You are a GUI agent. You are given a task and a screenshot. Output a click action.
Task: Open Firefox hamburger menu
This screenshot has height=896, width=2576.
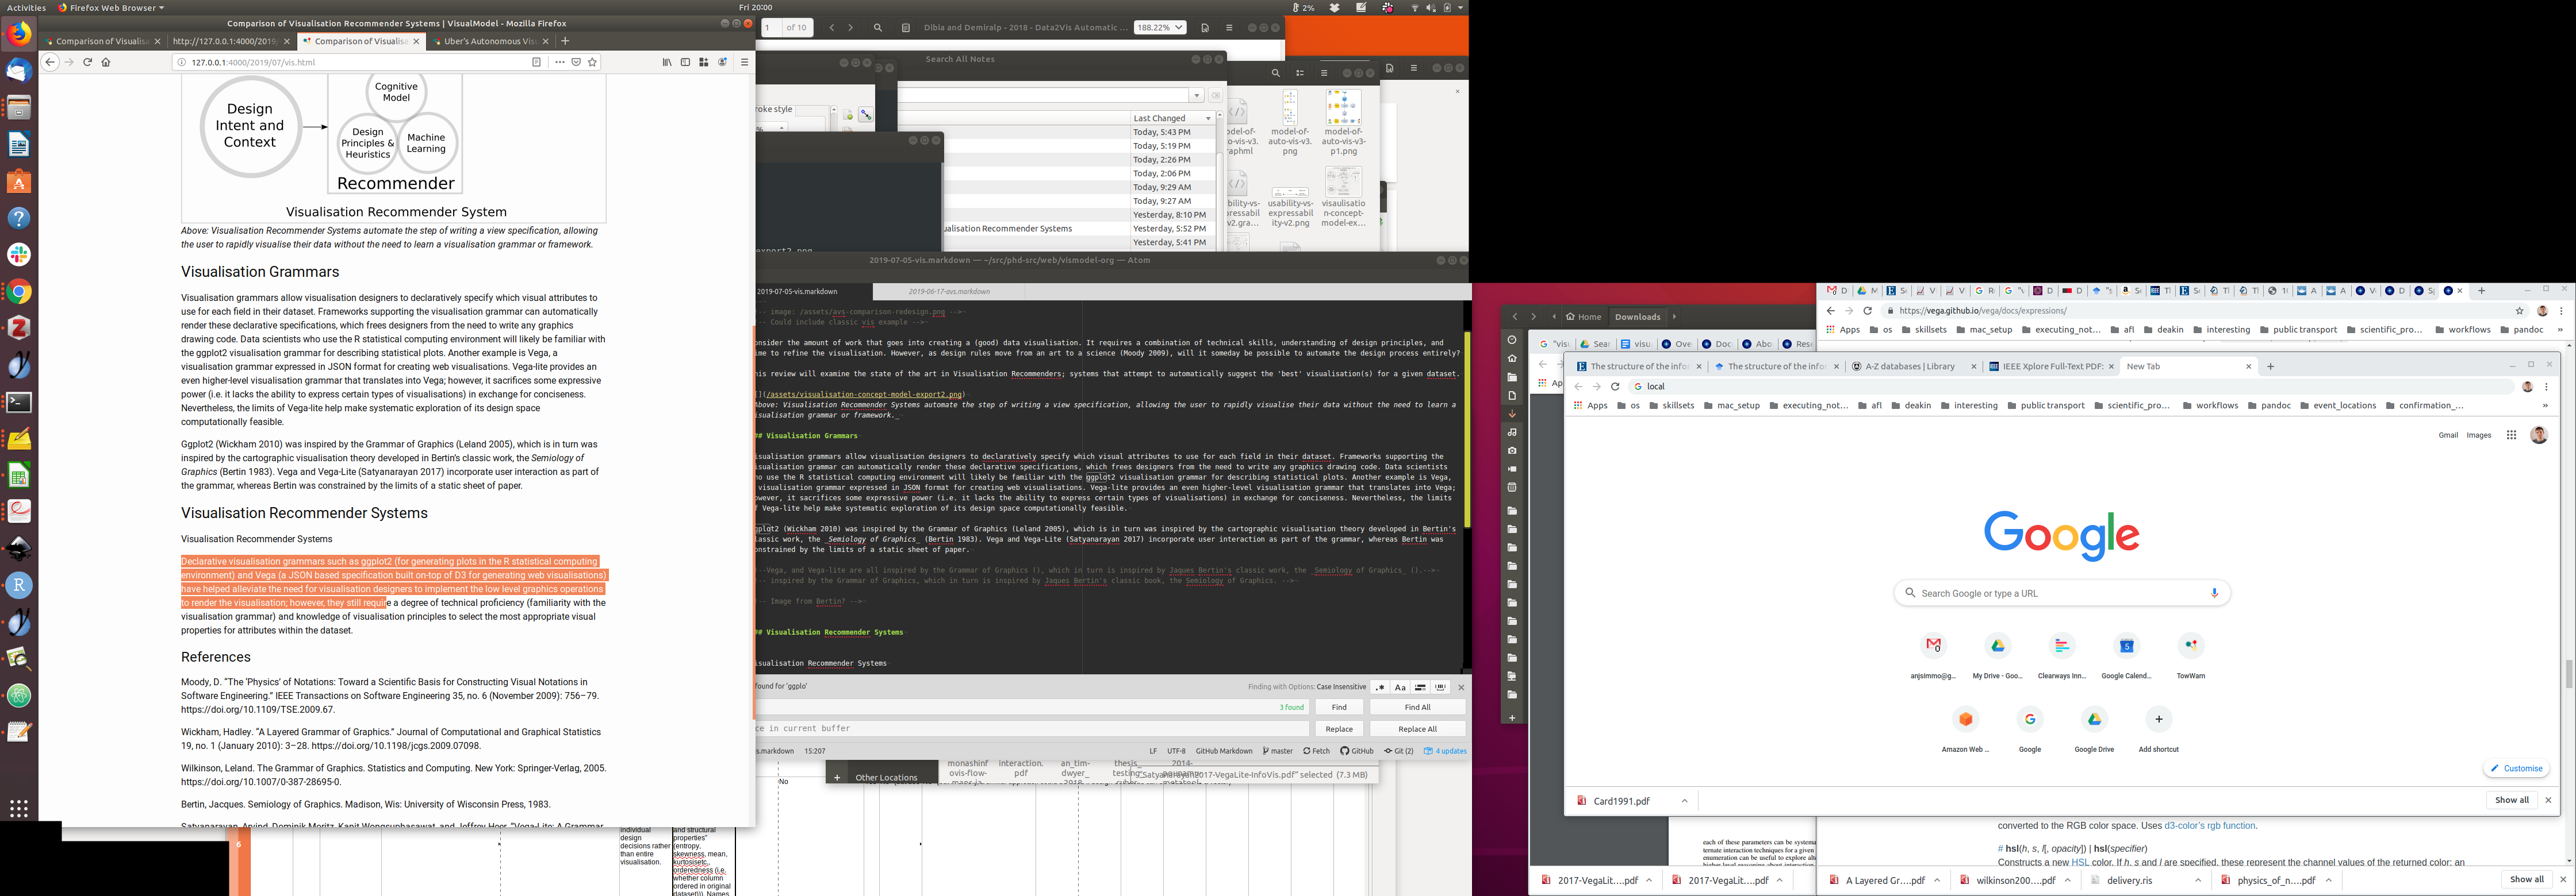click(x=744, y=62)
